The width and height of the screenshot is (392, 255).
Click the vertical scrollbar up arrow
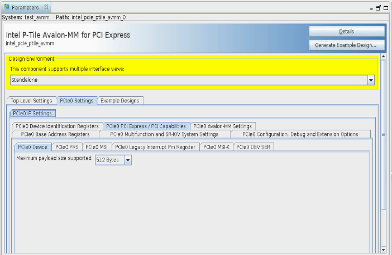click(383, 57)
